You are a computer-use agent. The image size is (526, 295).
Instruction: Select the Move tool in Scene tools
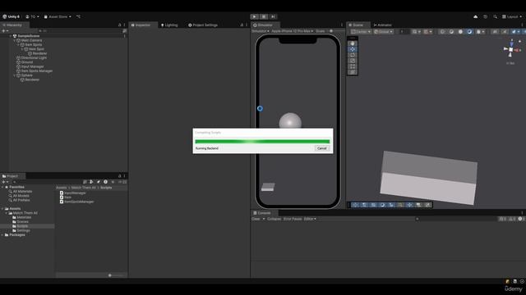click(353, 49)
